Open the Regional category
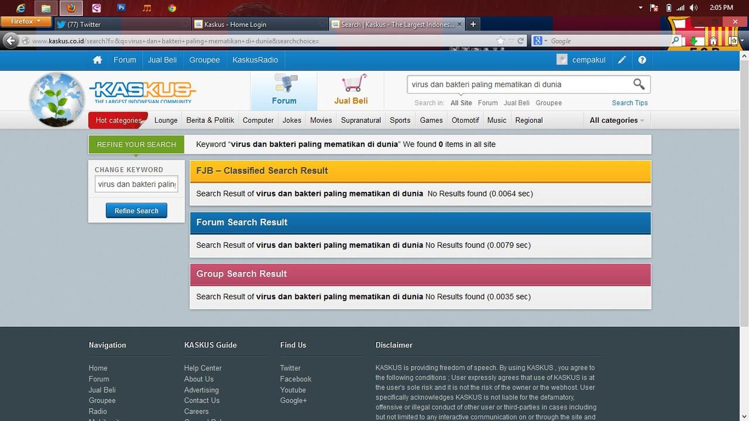Image resolution: width=749 pixels, height=421 pixels. (529, 120)
